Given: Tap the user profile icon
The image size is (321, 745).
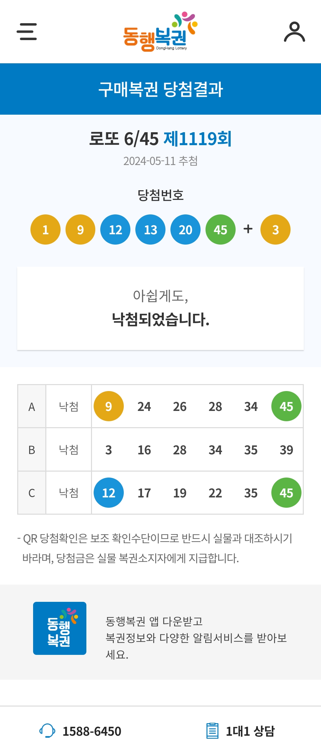Looking at the screenshot, I should tap(294, 32).
